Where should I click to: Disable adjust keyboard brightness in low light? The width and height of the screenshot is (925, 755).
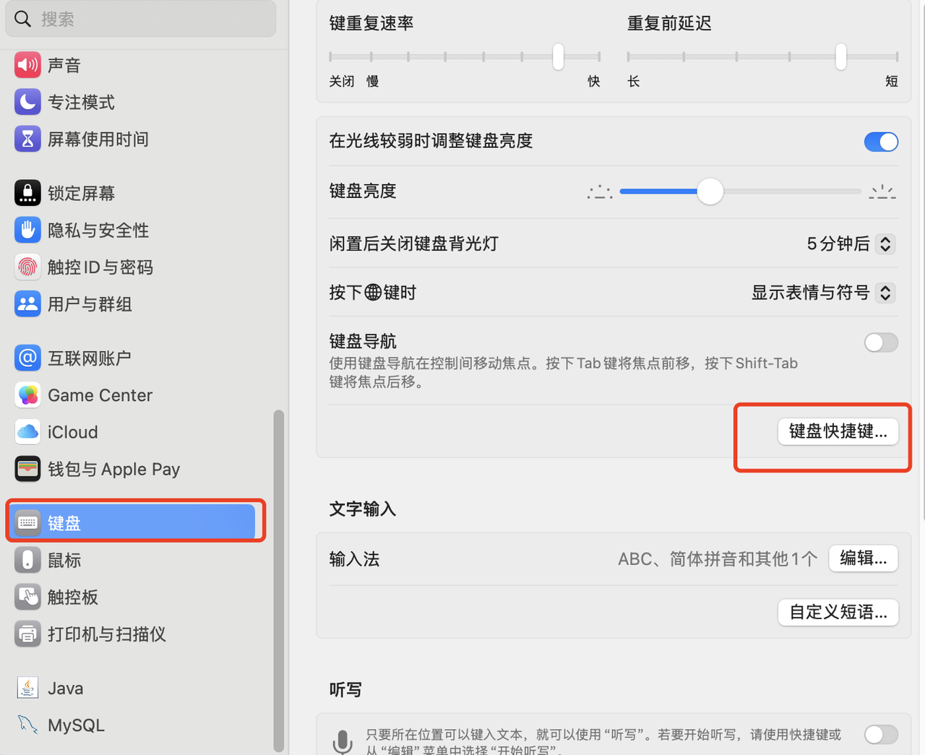click(881, 142)
